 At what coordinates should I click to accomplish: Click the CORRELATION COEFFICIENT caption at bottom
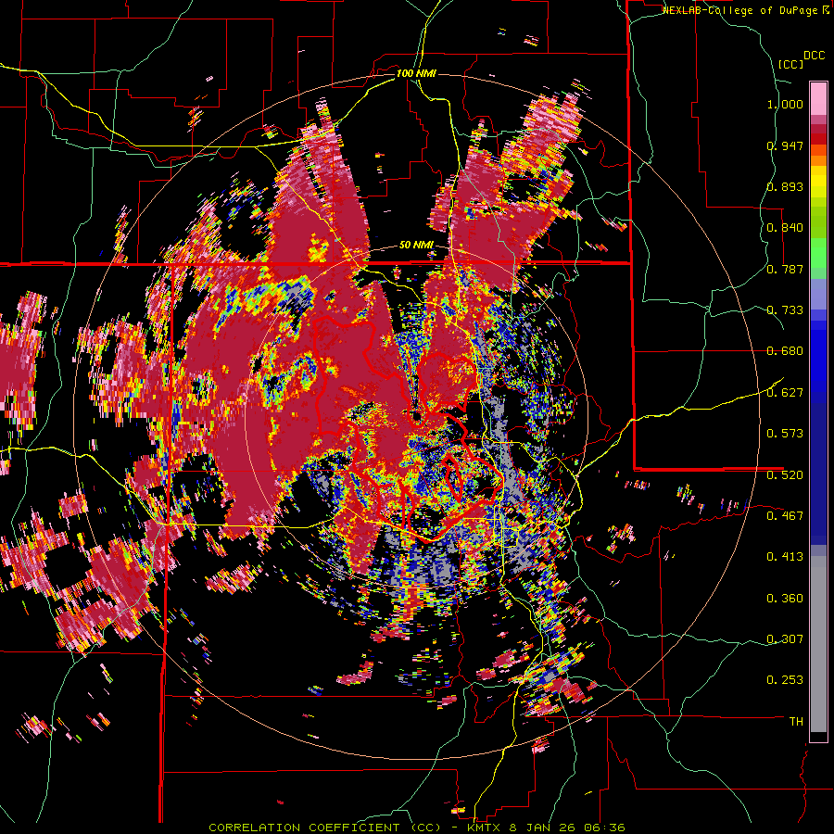point(416,828)
